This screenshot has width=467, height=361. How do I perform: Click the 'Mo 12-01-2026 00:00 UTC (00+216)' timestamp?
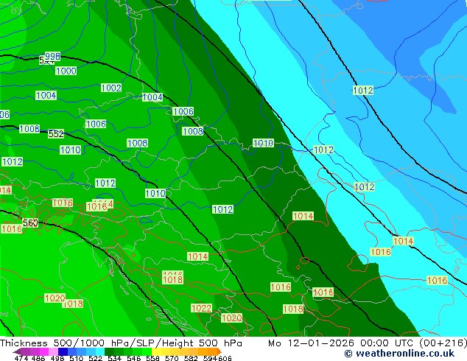coord(368,343)
